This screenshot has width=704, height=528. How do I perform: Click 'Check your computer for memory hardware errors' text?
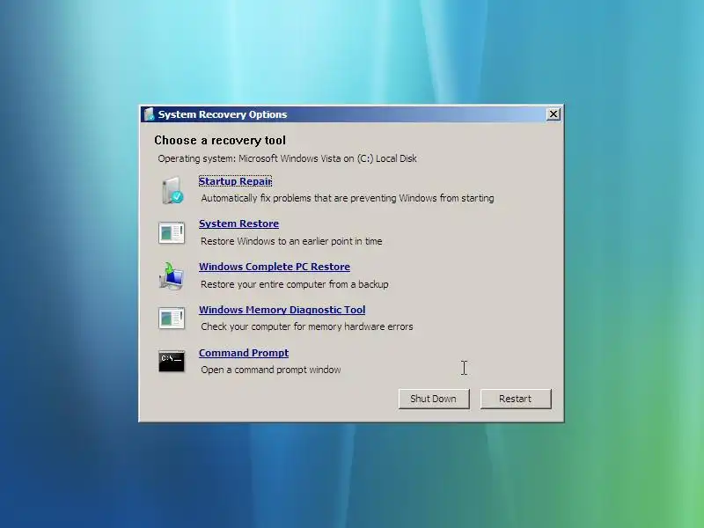coord(306,326)
